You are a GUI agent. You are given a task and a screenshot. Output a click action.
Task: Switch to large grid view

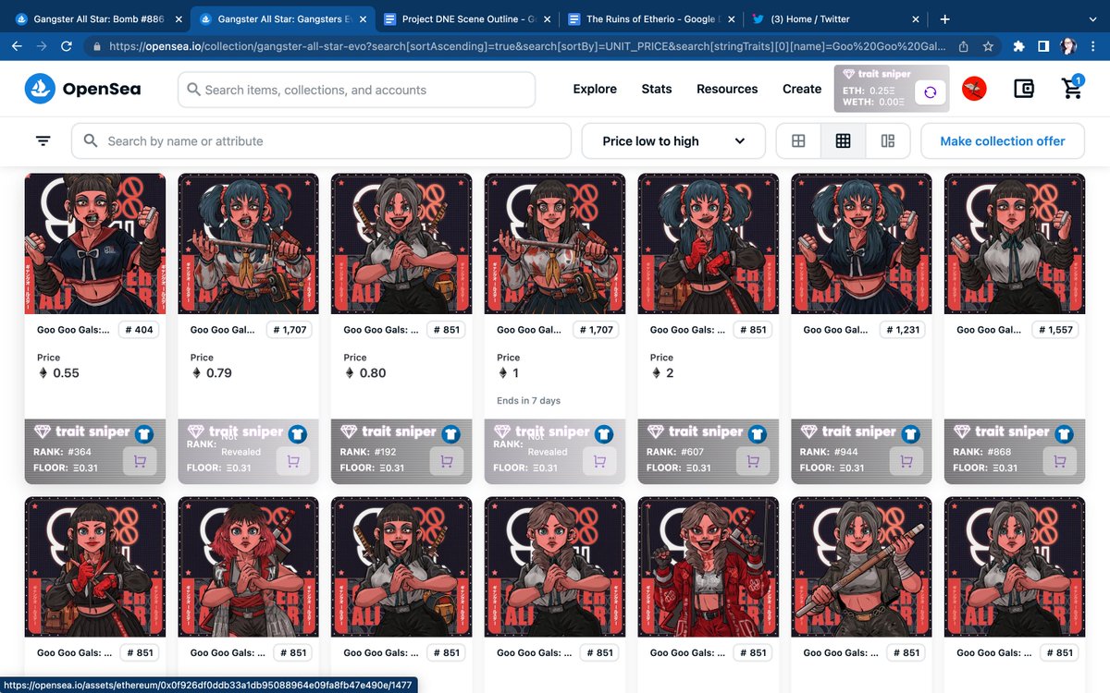798,141
